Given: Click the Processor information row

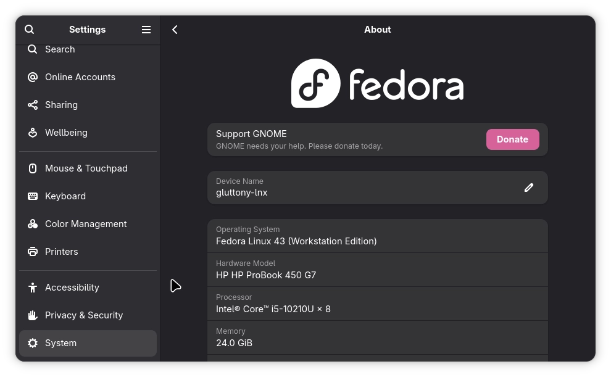Looking at the screenshot, I should tap(377, 304).
